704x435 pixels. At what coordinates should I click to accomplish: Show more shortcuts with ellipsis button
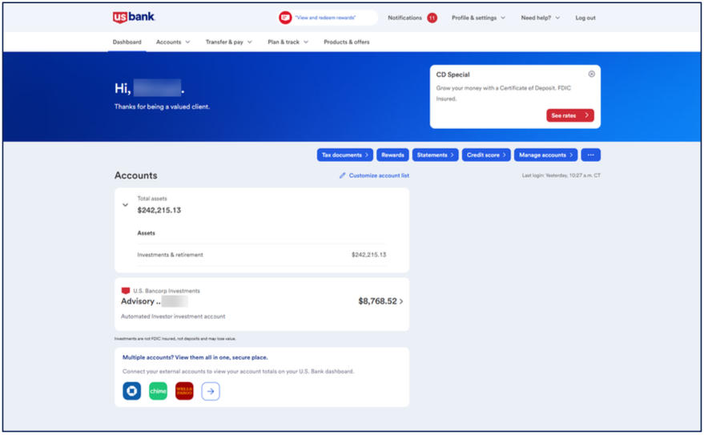590,155
